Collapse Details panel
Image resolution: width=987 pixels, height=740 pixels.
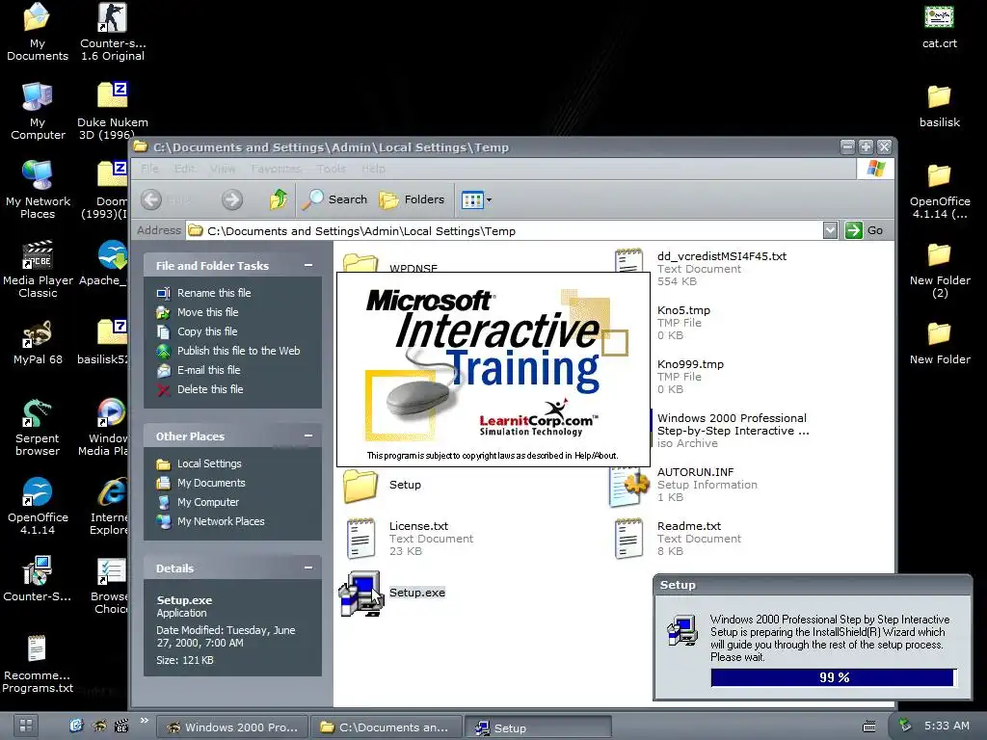(308, 568)
